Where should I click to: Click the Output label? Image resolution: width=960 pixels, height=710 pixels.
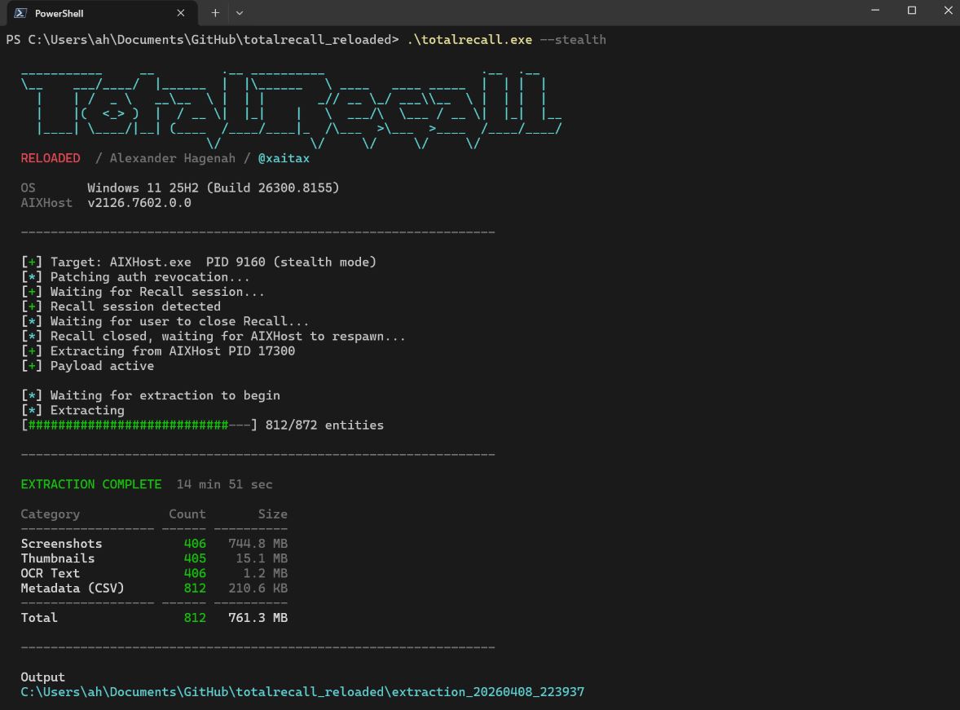[43, 677]
